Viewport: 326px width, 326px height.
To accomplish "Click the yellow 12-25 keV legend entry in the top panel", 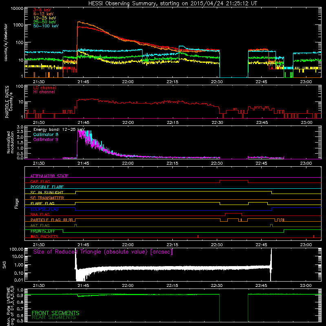I will (44, 18).
